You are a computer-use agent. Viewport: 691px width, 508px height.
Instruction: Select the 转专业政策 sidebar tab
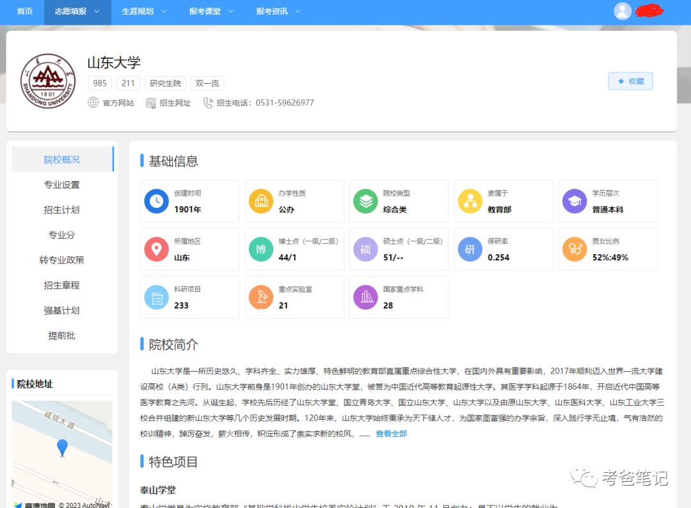coord(62,260)
